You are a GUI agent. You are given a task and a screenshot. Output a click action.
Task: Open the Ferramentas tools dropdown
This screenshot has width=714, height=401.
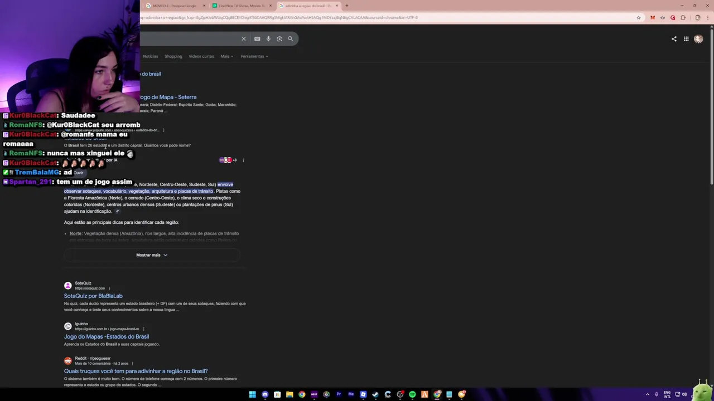pos(254,56)
